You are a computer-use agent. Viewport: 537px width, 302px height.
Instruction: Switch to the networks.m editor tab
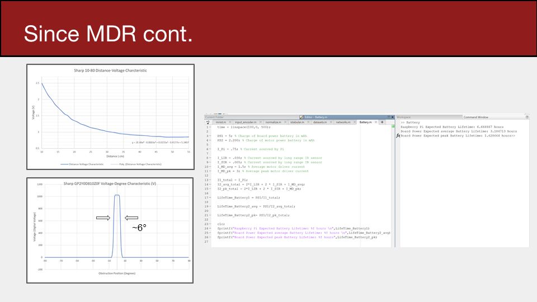click(343, 122)
